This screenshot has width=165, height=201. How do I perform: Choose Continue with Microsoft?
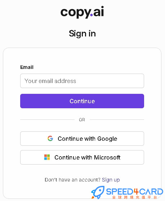pyautogui.click(x=82, y=157)
